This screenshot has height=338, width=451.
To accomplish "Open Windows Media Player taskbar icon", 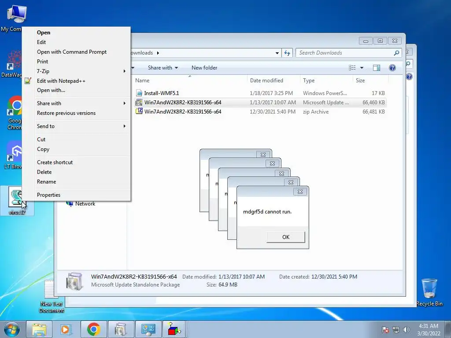I will (x=66, y=329).
